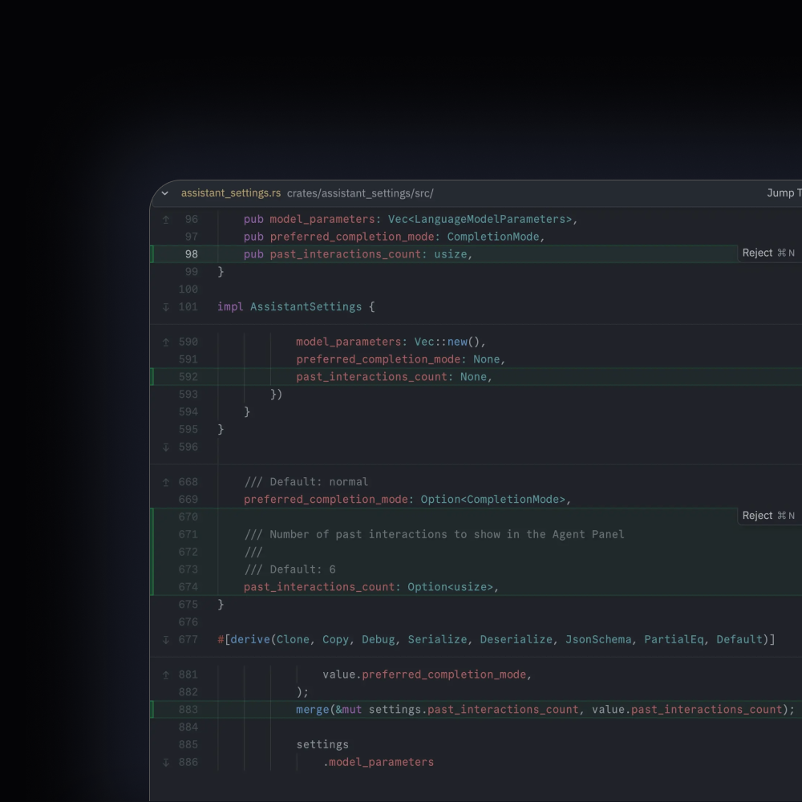Viewport: 802px width, 802px height.
Task: Expand context above line 96
Action: coord(166,219)
